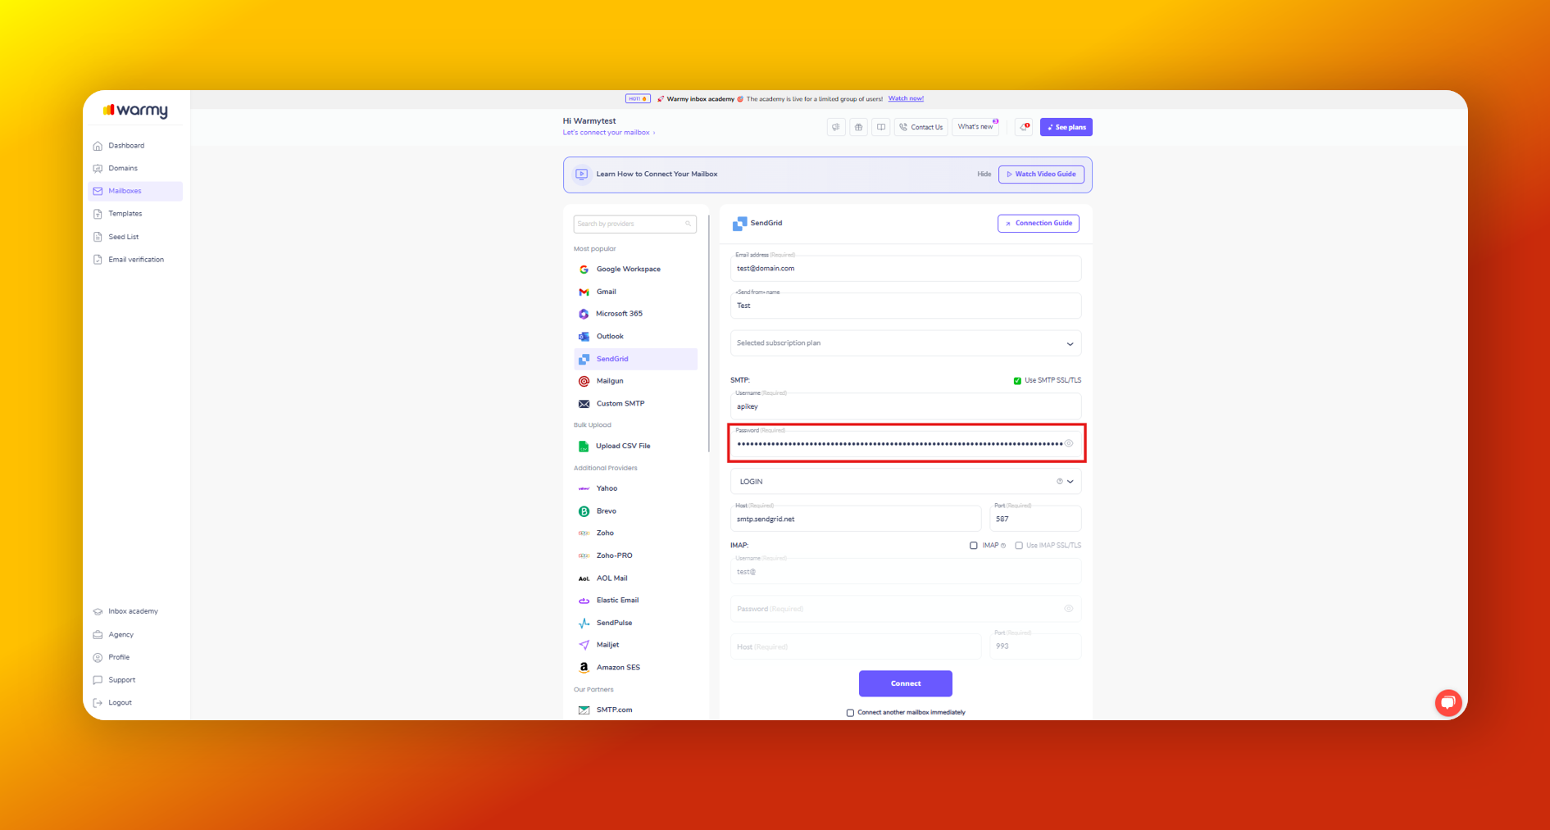
Task: Choose Amazon SES provider
Action: coord(635,667)
